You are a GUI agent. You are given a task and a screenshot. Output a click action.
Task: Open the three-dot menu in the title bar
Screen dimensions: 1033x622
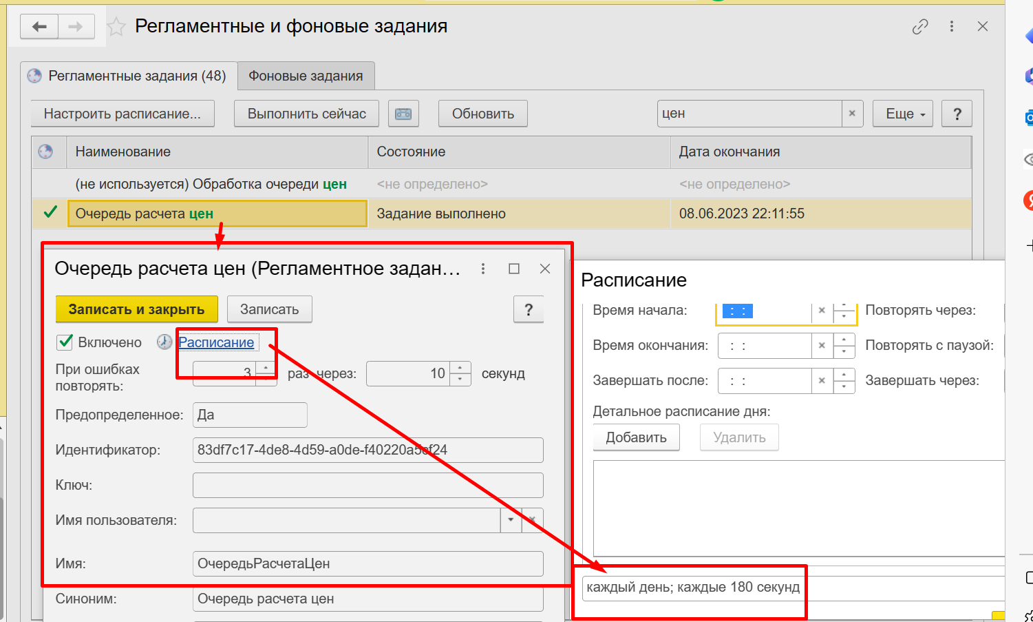952,27
